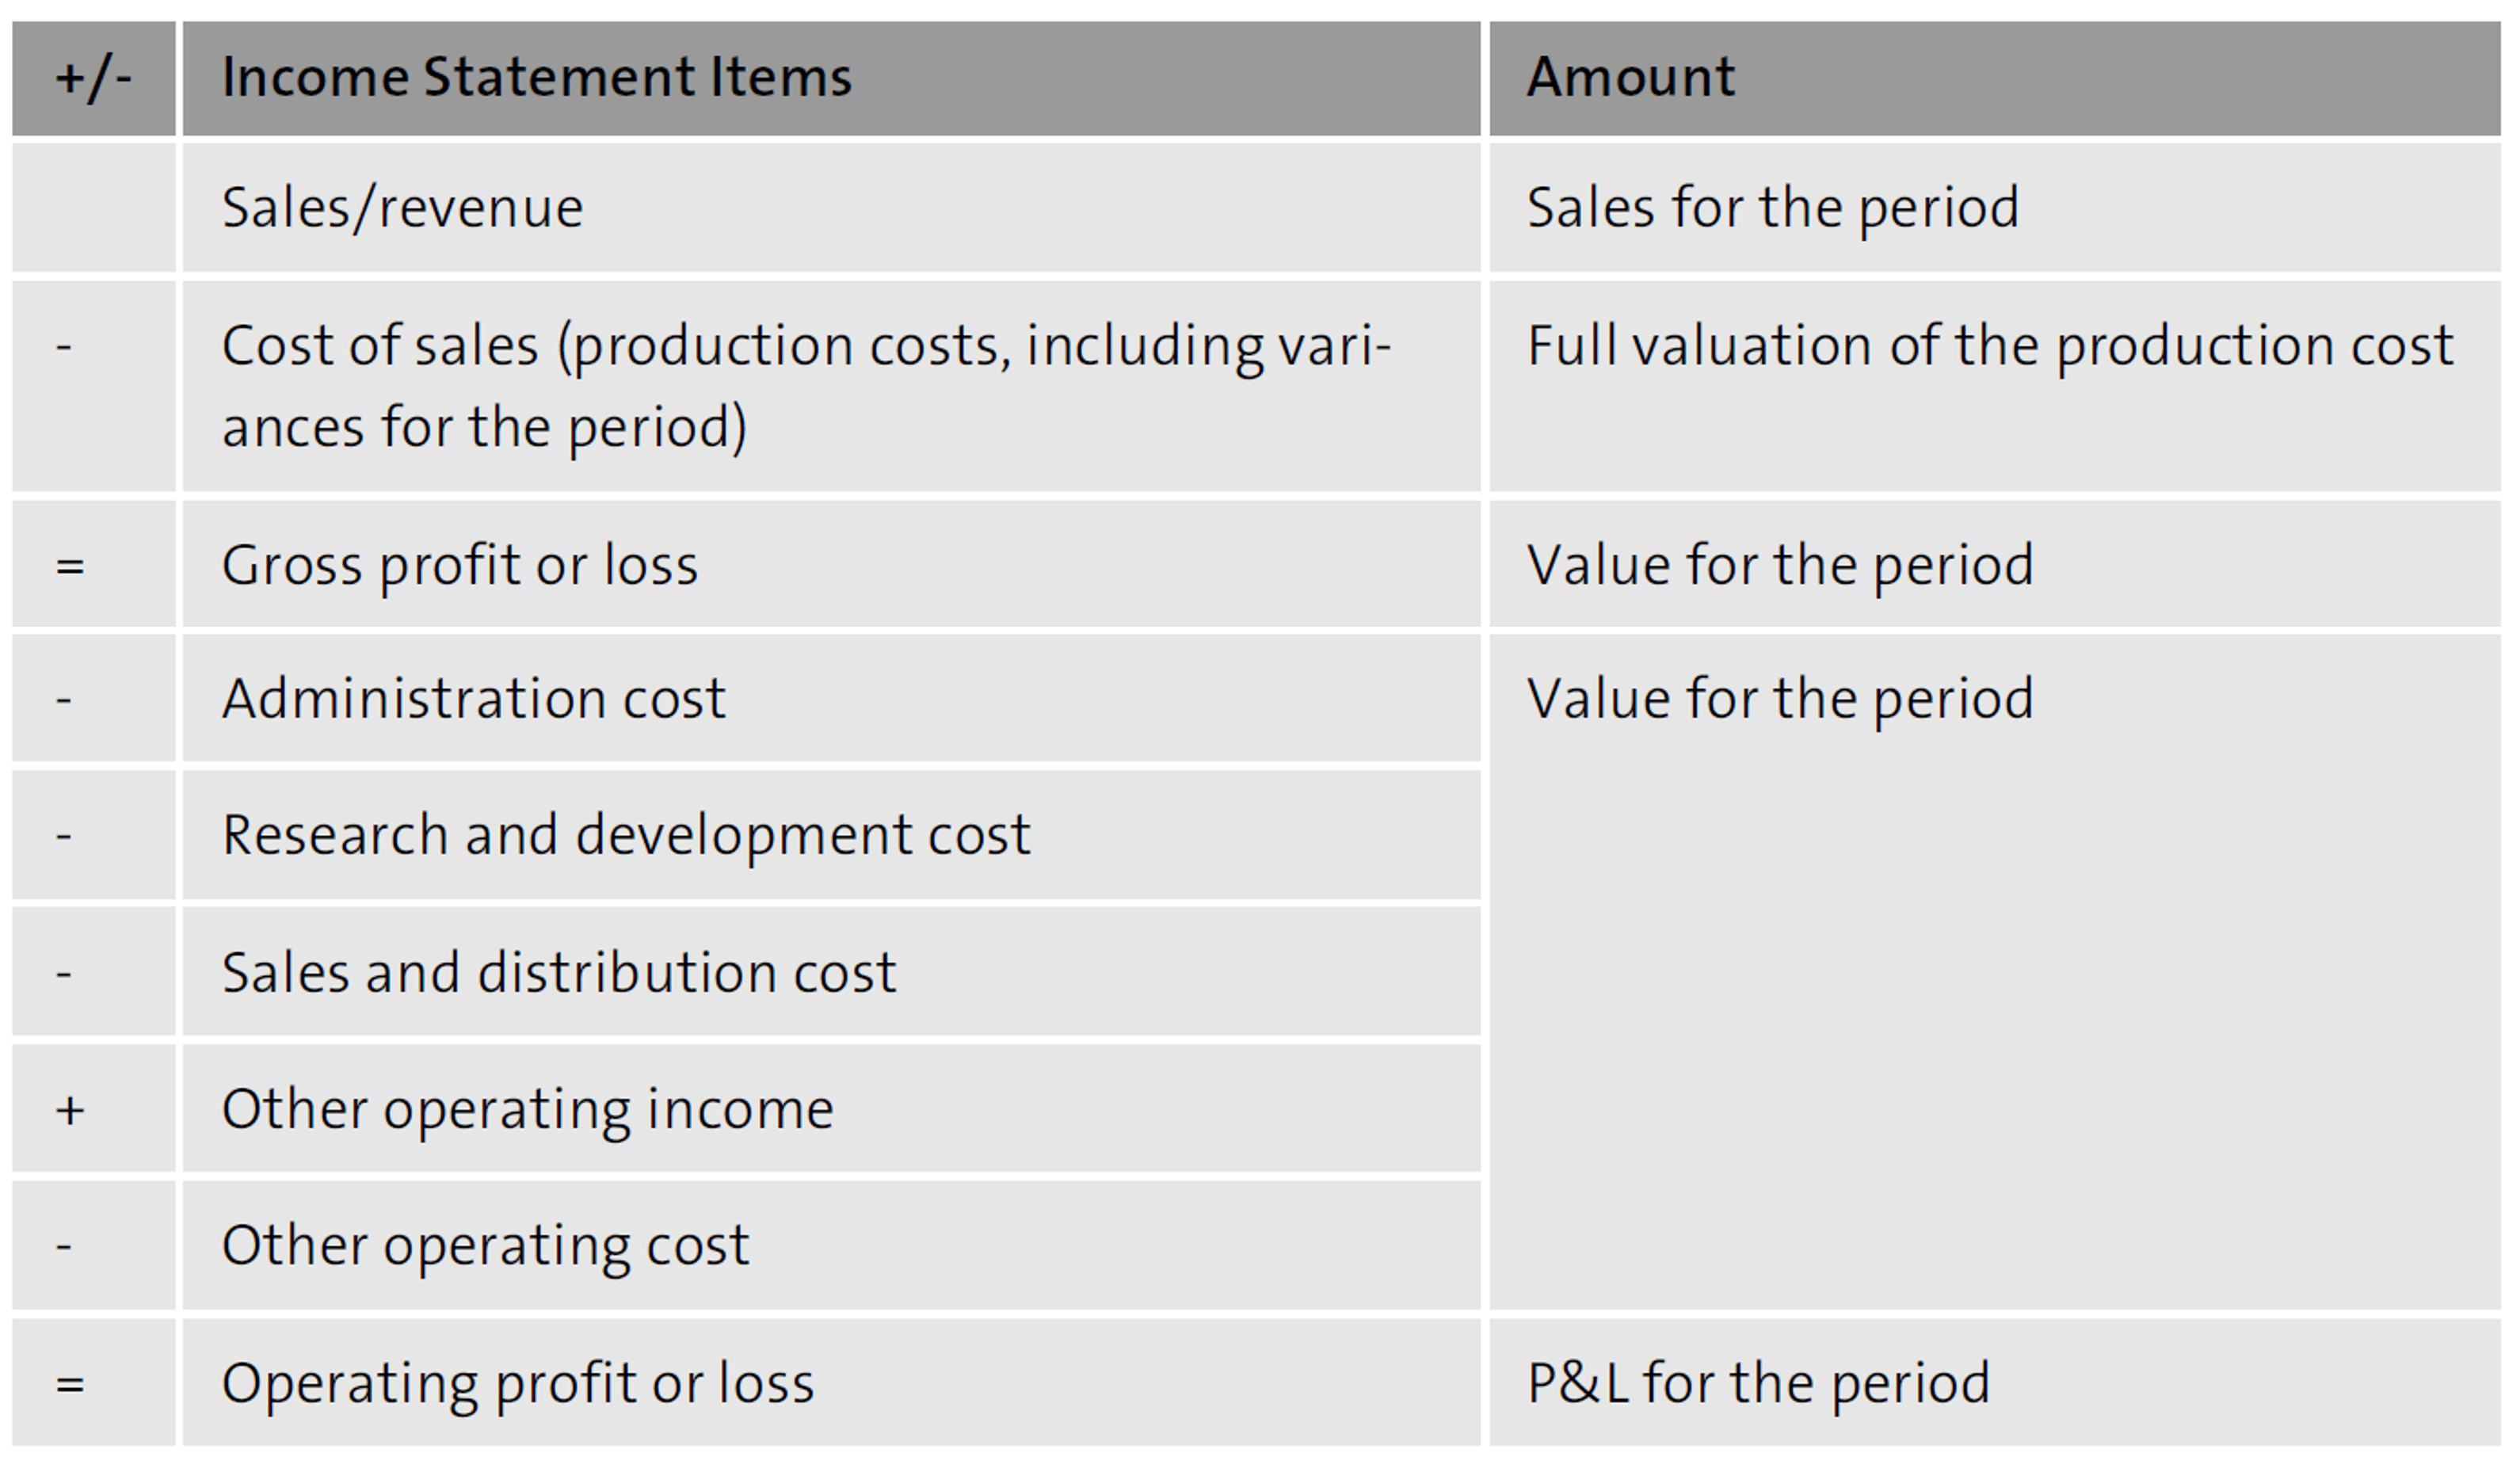The image size is (2520, 1472).
Task: Select the "Research and development cost" cell
Action: [626, 835]
